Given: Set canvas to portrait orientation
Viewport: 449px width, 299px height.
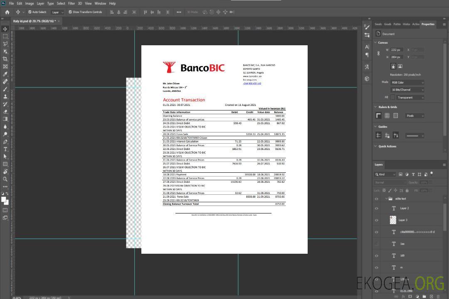Looking at the screenshot, I should point(393,66).
